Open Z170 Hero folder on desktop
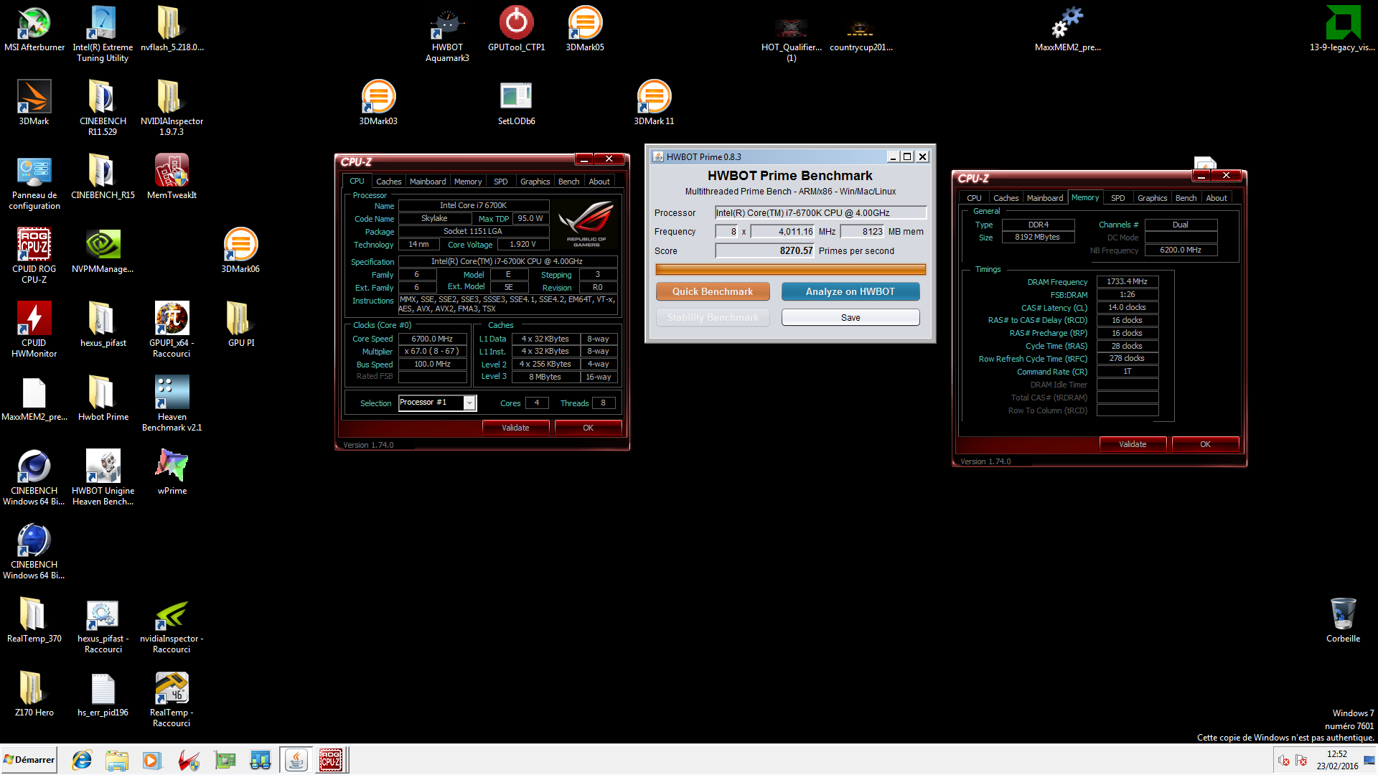Screen dimensions: 1378x775 (x=34, y=694)
